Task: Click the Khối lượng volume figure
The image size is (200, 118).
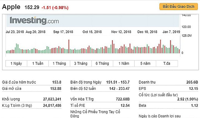Action: click(x=52, y=99)
